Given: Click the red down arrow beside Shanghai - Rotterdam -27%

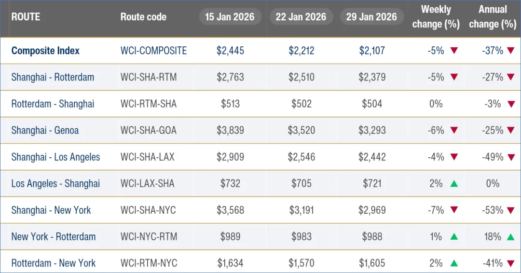Looking at the screenshot, I should (511, 77).
